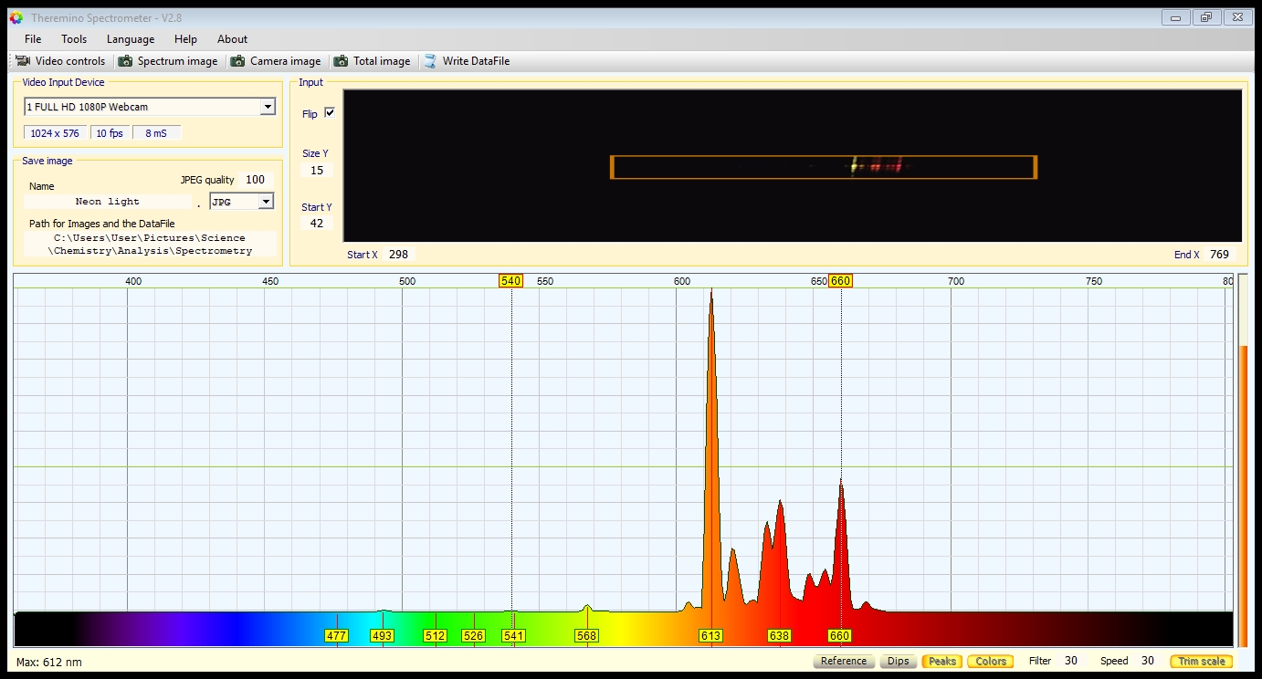Toggle the Colors display button
The image size is (1262, 679).
[991, 662]
